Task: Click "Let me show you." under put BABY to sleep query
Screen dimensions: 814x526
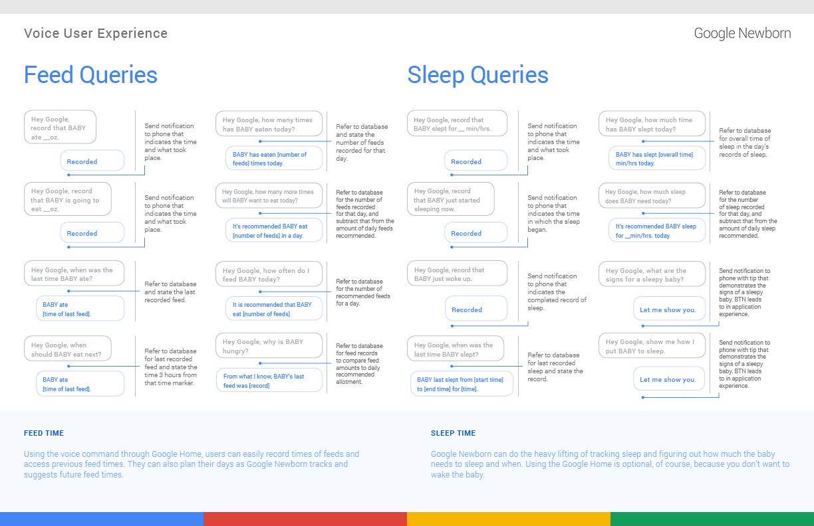Action: (x=668, y=379)
